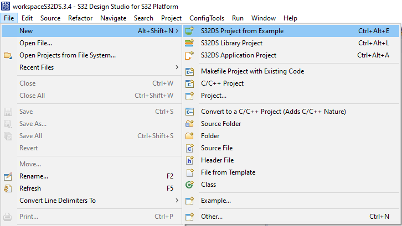Click the Source Folder icon
This screenshot has width=402, height=226.
tap(189, 124)
